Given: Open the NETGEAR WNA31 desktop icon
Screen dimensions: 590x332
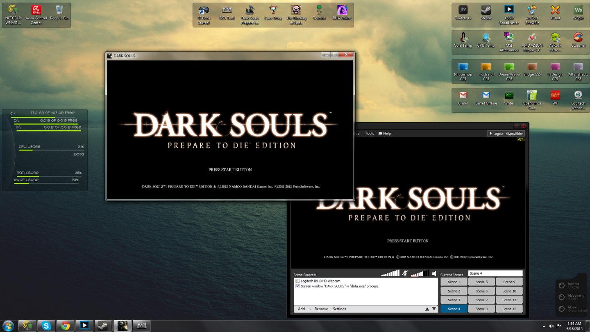Looking at the screenshot, I should click(x=13, y=14).
